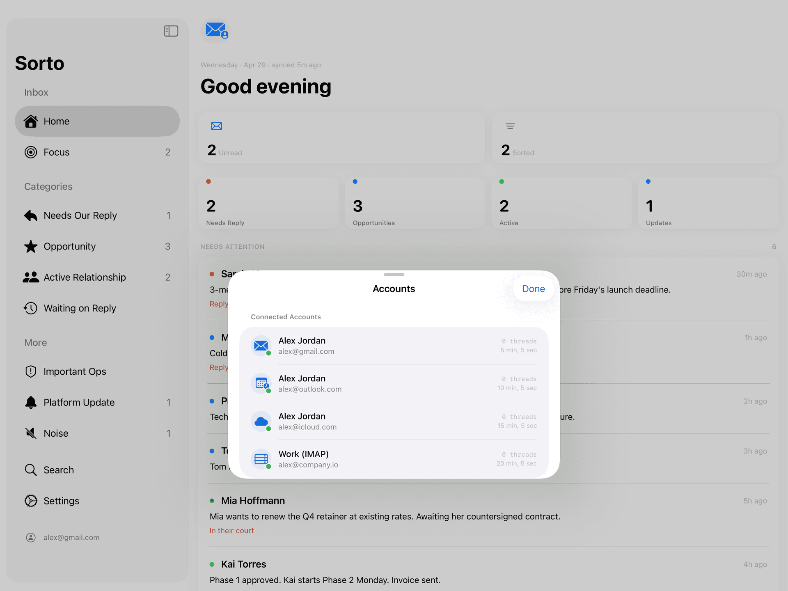Click the iCloud cloud icon in Accounts
The image size is (788, 591).
click(x=261, y=421)
